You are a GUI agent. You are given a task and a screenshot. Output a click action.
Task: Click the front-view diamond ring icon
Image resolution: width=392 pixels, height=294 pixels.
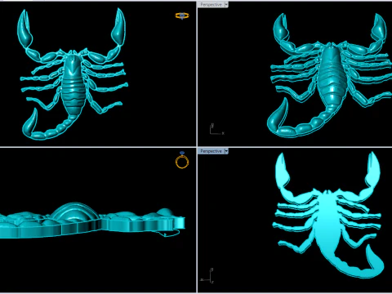[182, 160]
